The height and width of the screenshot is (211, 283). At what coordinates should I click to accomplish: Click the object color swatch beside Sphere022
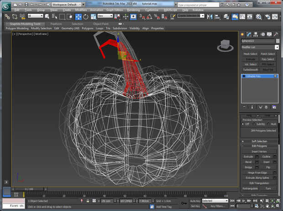[x=277, y=41]
